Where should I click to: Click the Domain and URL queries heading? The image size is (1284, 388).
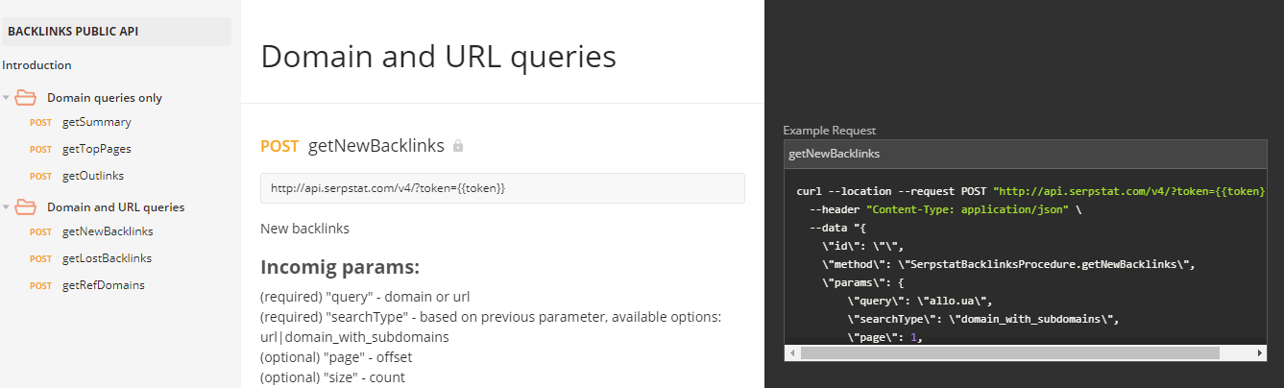(x=438, y=56)
